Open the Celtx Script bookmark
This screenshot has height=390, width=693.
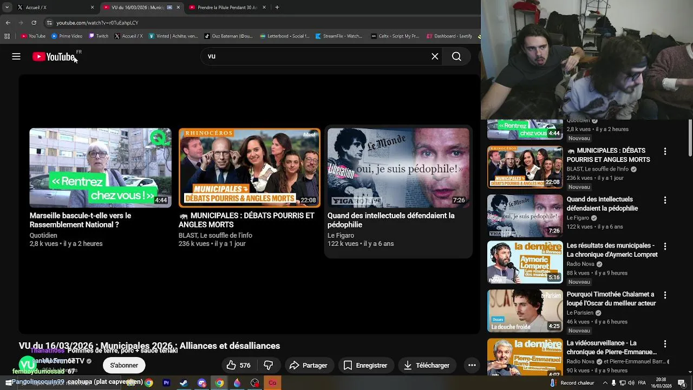point(395,36)
